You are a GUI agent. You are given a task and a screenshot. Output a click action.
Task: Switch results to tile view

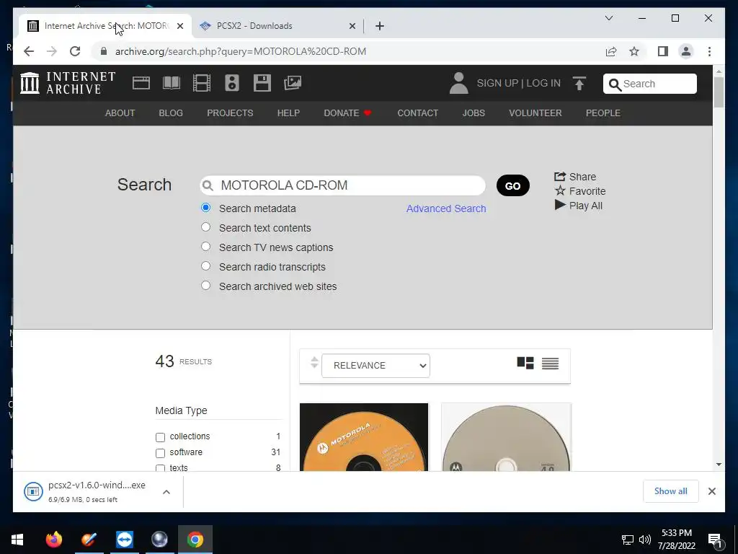[x=525, y=364]
